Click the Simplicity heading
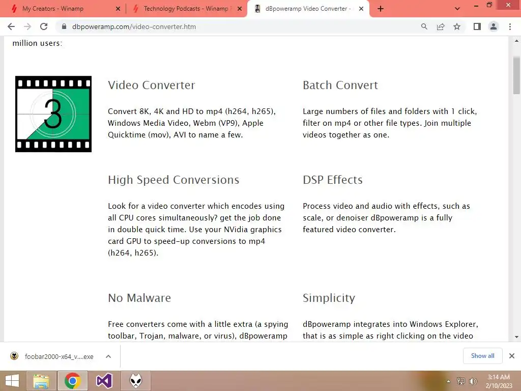Image resolution: width=521 pixels, height=391 pixels. [x=329, y=298]
